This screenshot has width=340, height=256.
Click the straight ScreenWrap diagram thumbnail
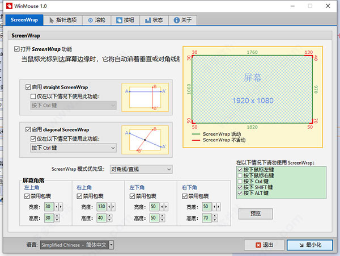tap(145, 97)
